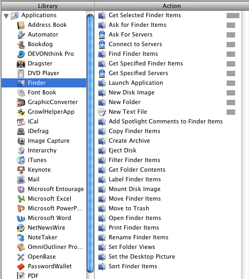Select the OpenBase X icon
This screenshot has height=279, width=249.
click(21, 257)
